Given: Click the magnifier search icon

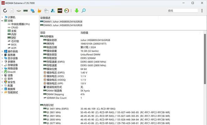Looking at the screenshot, I should click(x=83, y=11).
